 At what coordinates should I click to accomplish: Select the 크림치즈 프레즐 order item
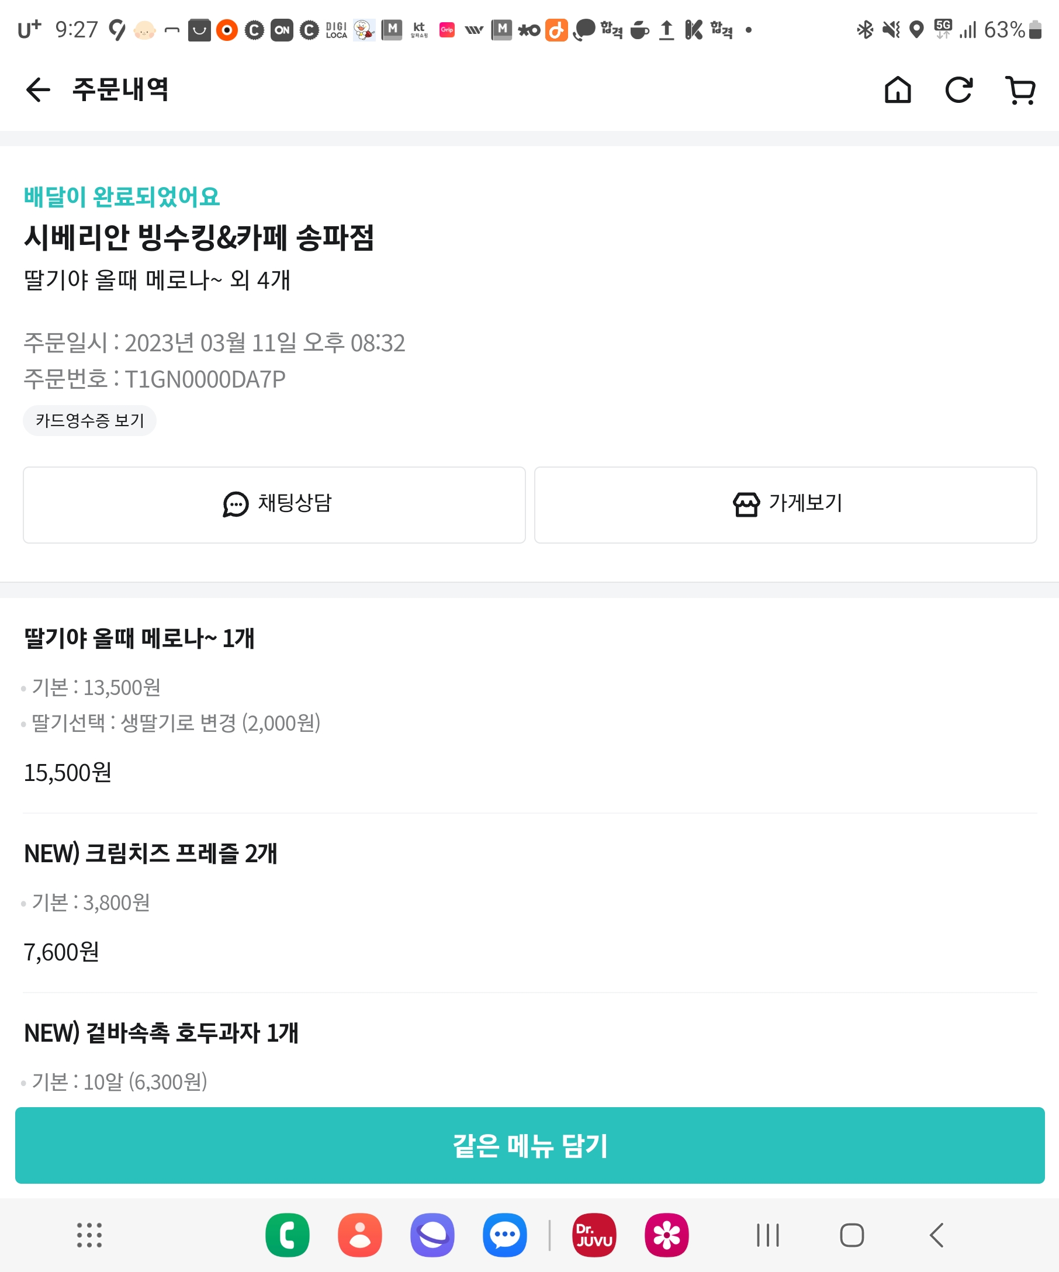click(x=151, y=853)
